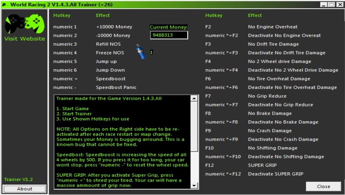Click the scrollbar up arrow in notes
The height and width of the screenshot is (195, 345).
coord(194,98)
